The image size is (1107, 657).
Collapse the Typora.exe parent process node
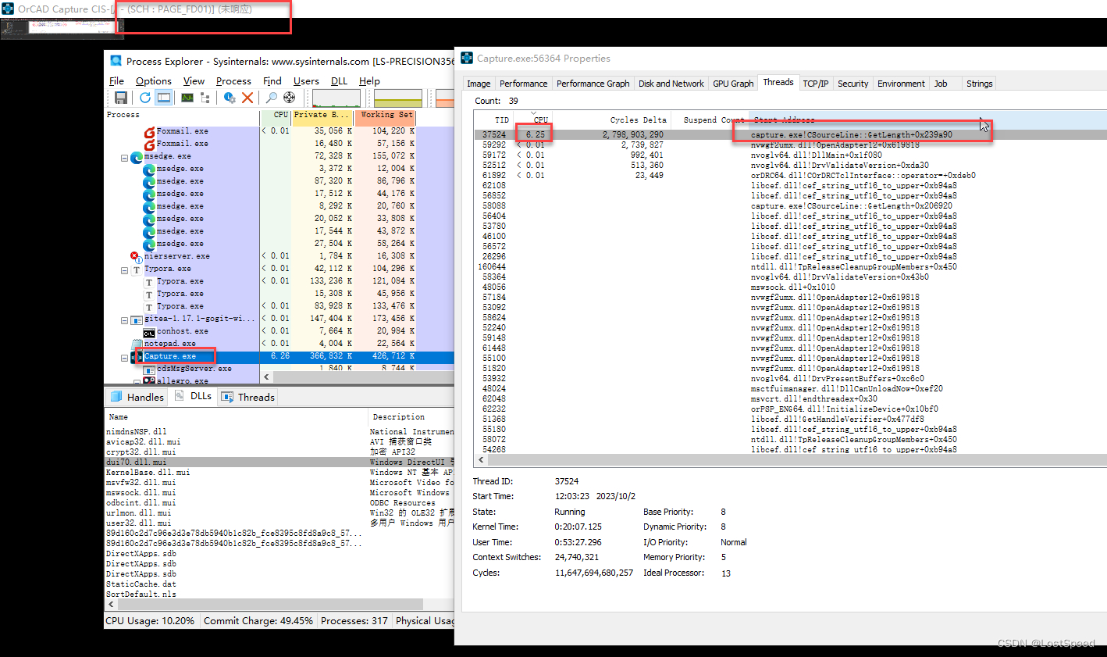click(124, 270)
